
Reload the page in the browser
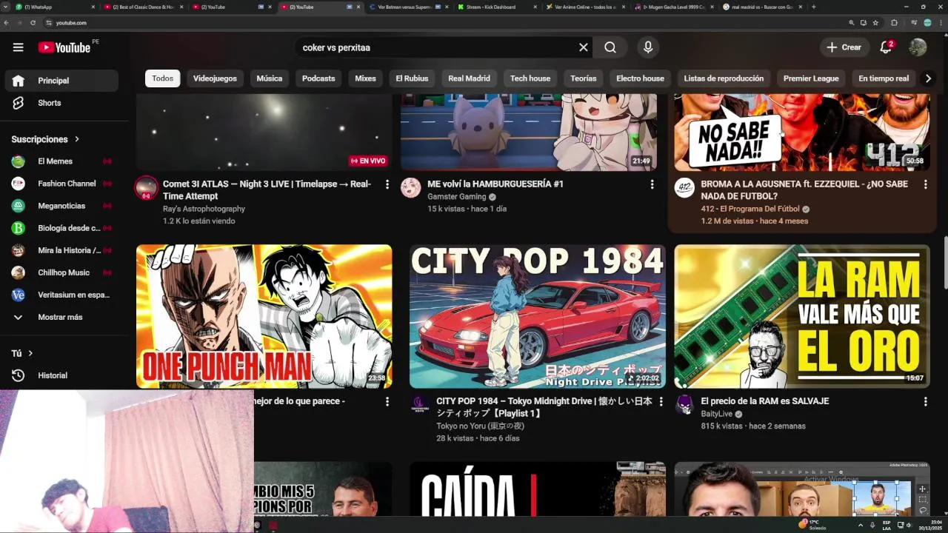(x=33, y=23)
